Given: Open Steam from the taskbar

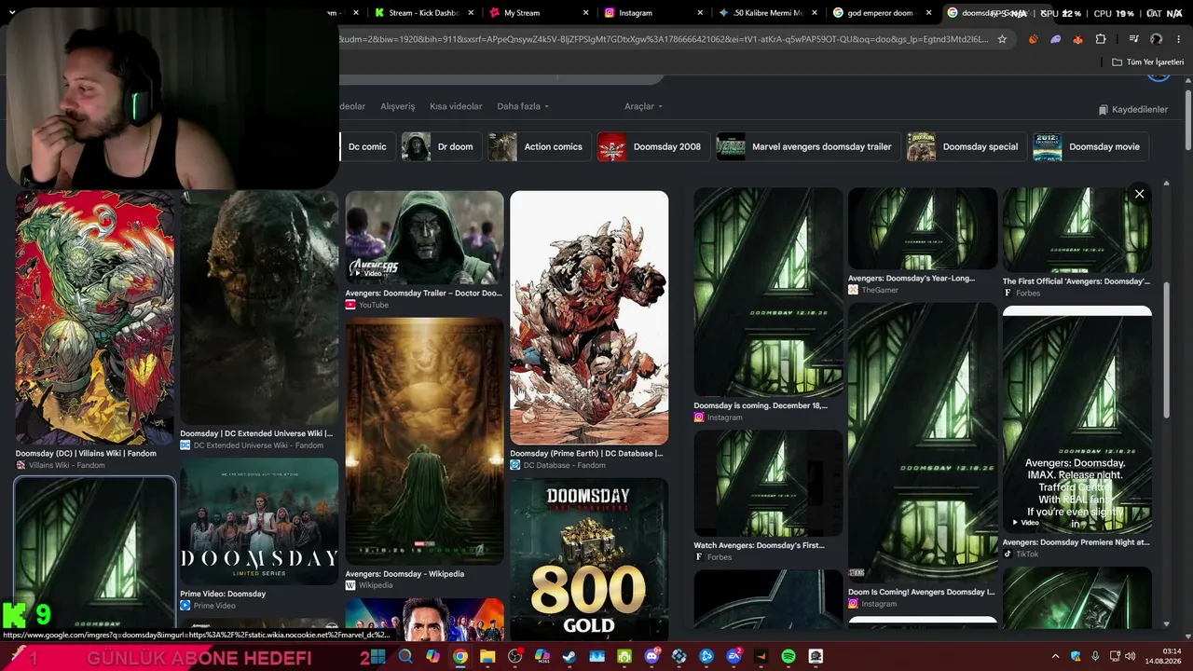Looking at the screenshot, I should coord(569,657).
